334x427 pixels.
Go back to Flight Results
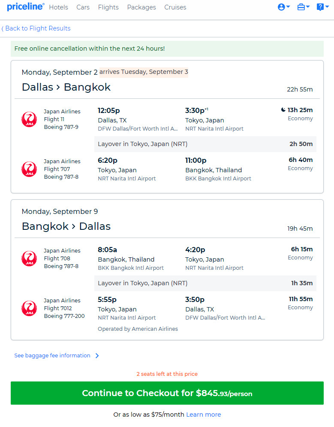(x=36, y=28)
